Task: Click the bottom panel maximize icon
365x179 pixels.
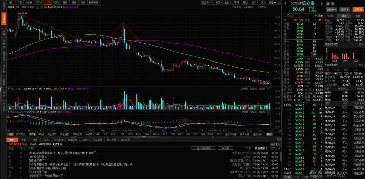Action: [279, 140]
